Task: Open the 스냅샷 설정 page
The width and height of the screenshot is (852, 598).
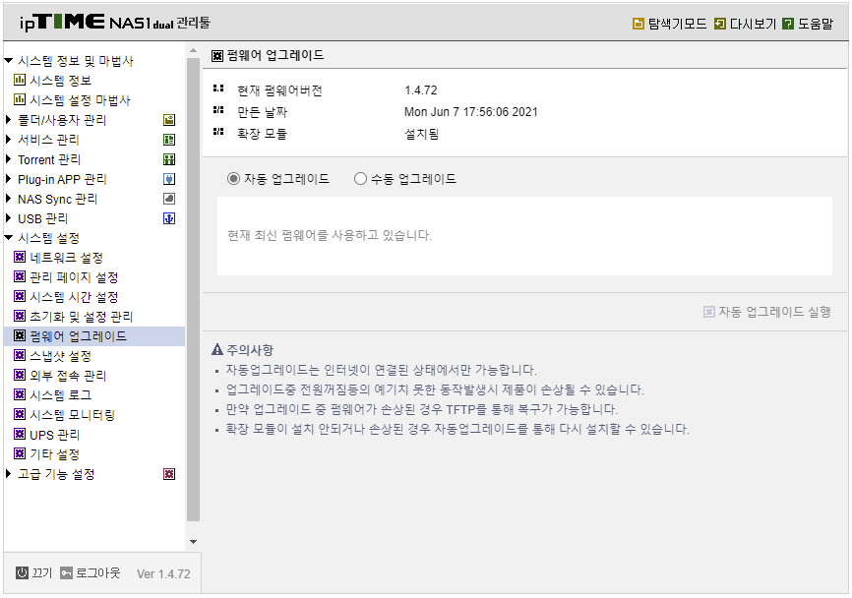Action: tap(60, 356)
